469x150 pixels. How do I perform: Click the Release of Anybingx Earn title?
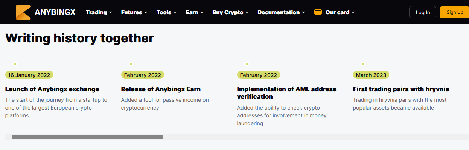(x=161, y=89)
